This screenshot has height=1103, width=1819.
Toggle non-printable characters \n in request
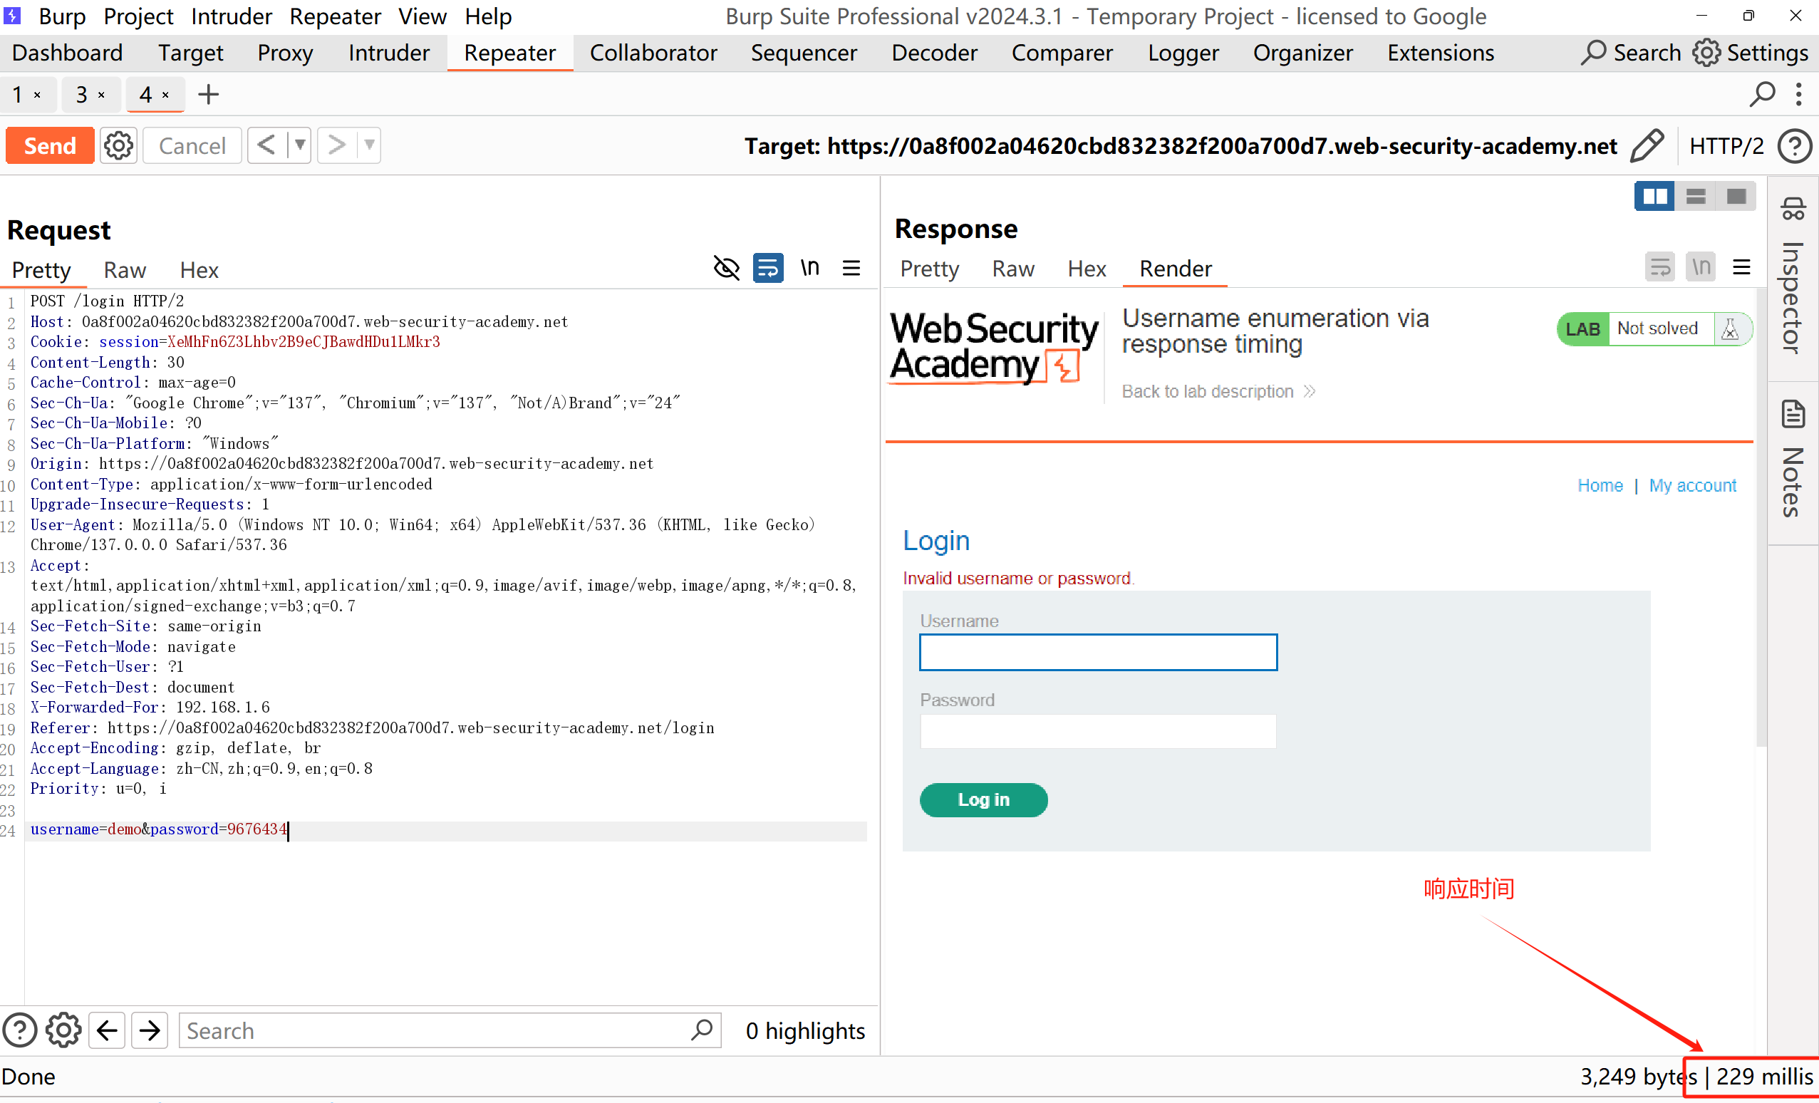(x=810, y=268)
